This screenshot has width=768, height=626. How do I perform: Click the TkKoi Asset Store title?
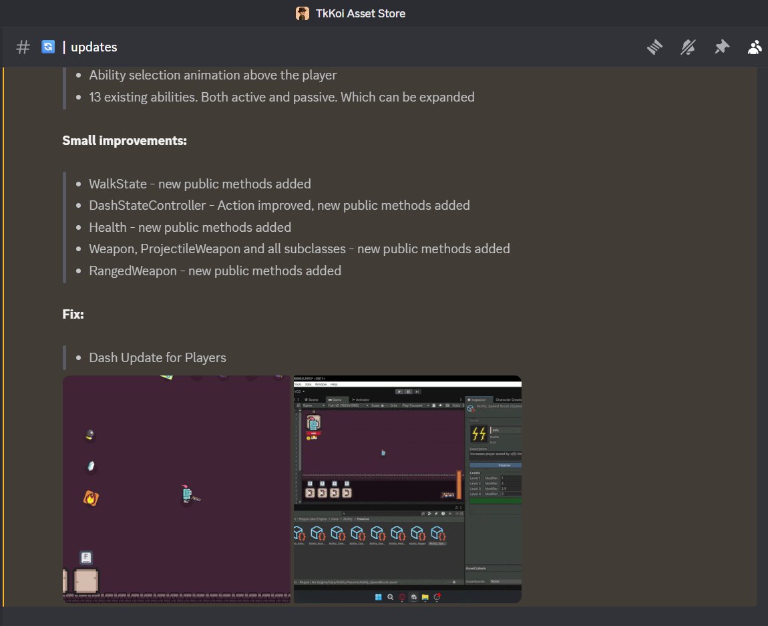(361, 13)
